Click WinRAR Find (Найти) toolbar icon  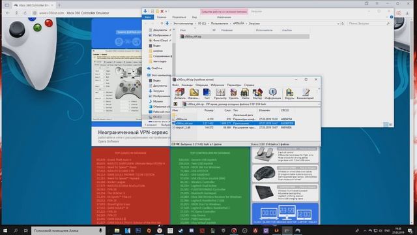(245, 94)
